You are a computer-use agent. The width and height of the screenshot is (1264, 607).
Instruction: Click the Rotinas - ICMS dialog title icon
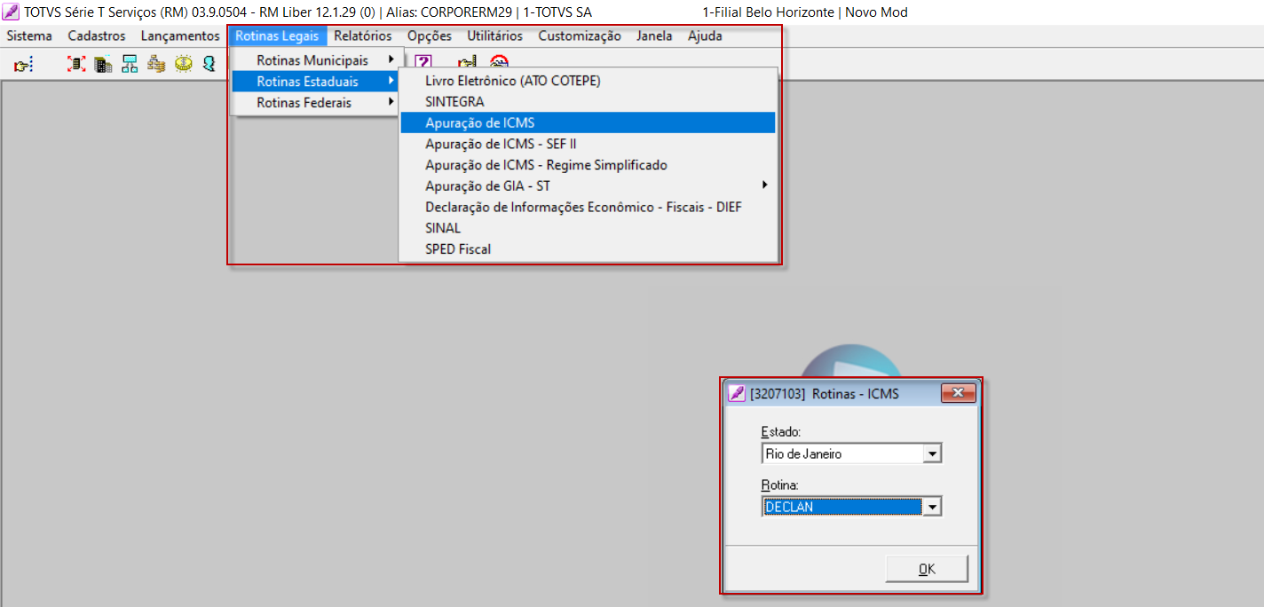click(x=736, y=393)
